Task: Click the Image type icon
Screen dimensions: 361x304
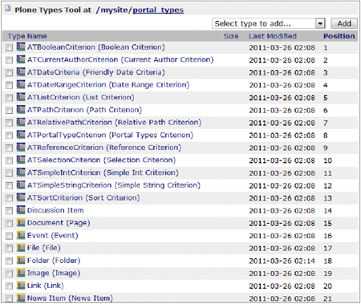Action: click(x=21, y=273)
